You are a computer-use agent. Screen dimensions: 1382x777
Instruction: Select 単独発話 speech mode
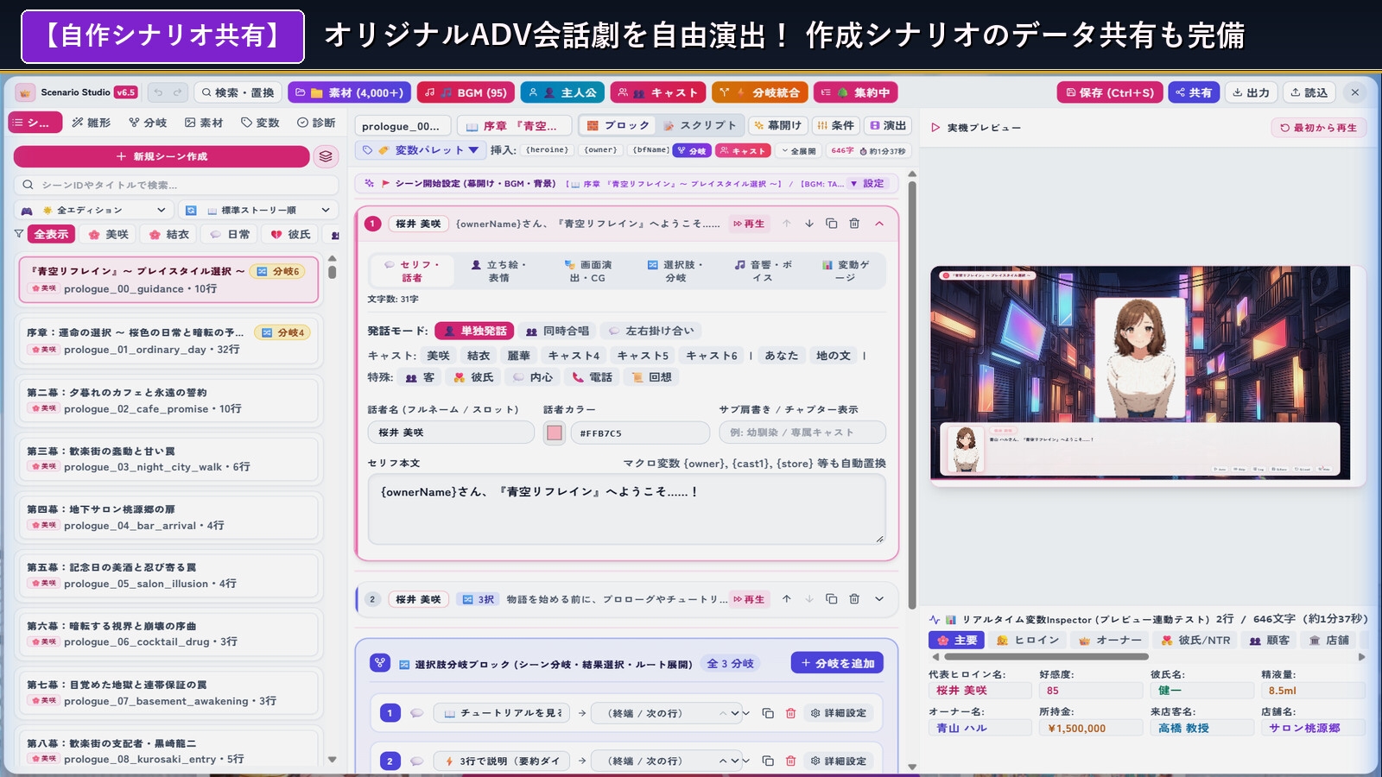click(474, 331)
